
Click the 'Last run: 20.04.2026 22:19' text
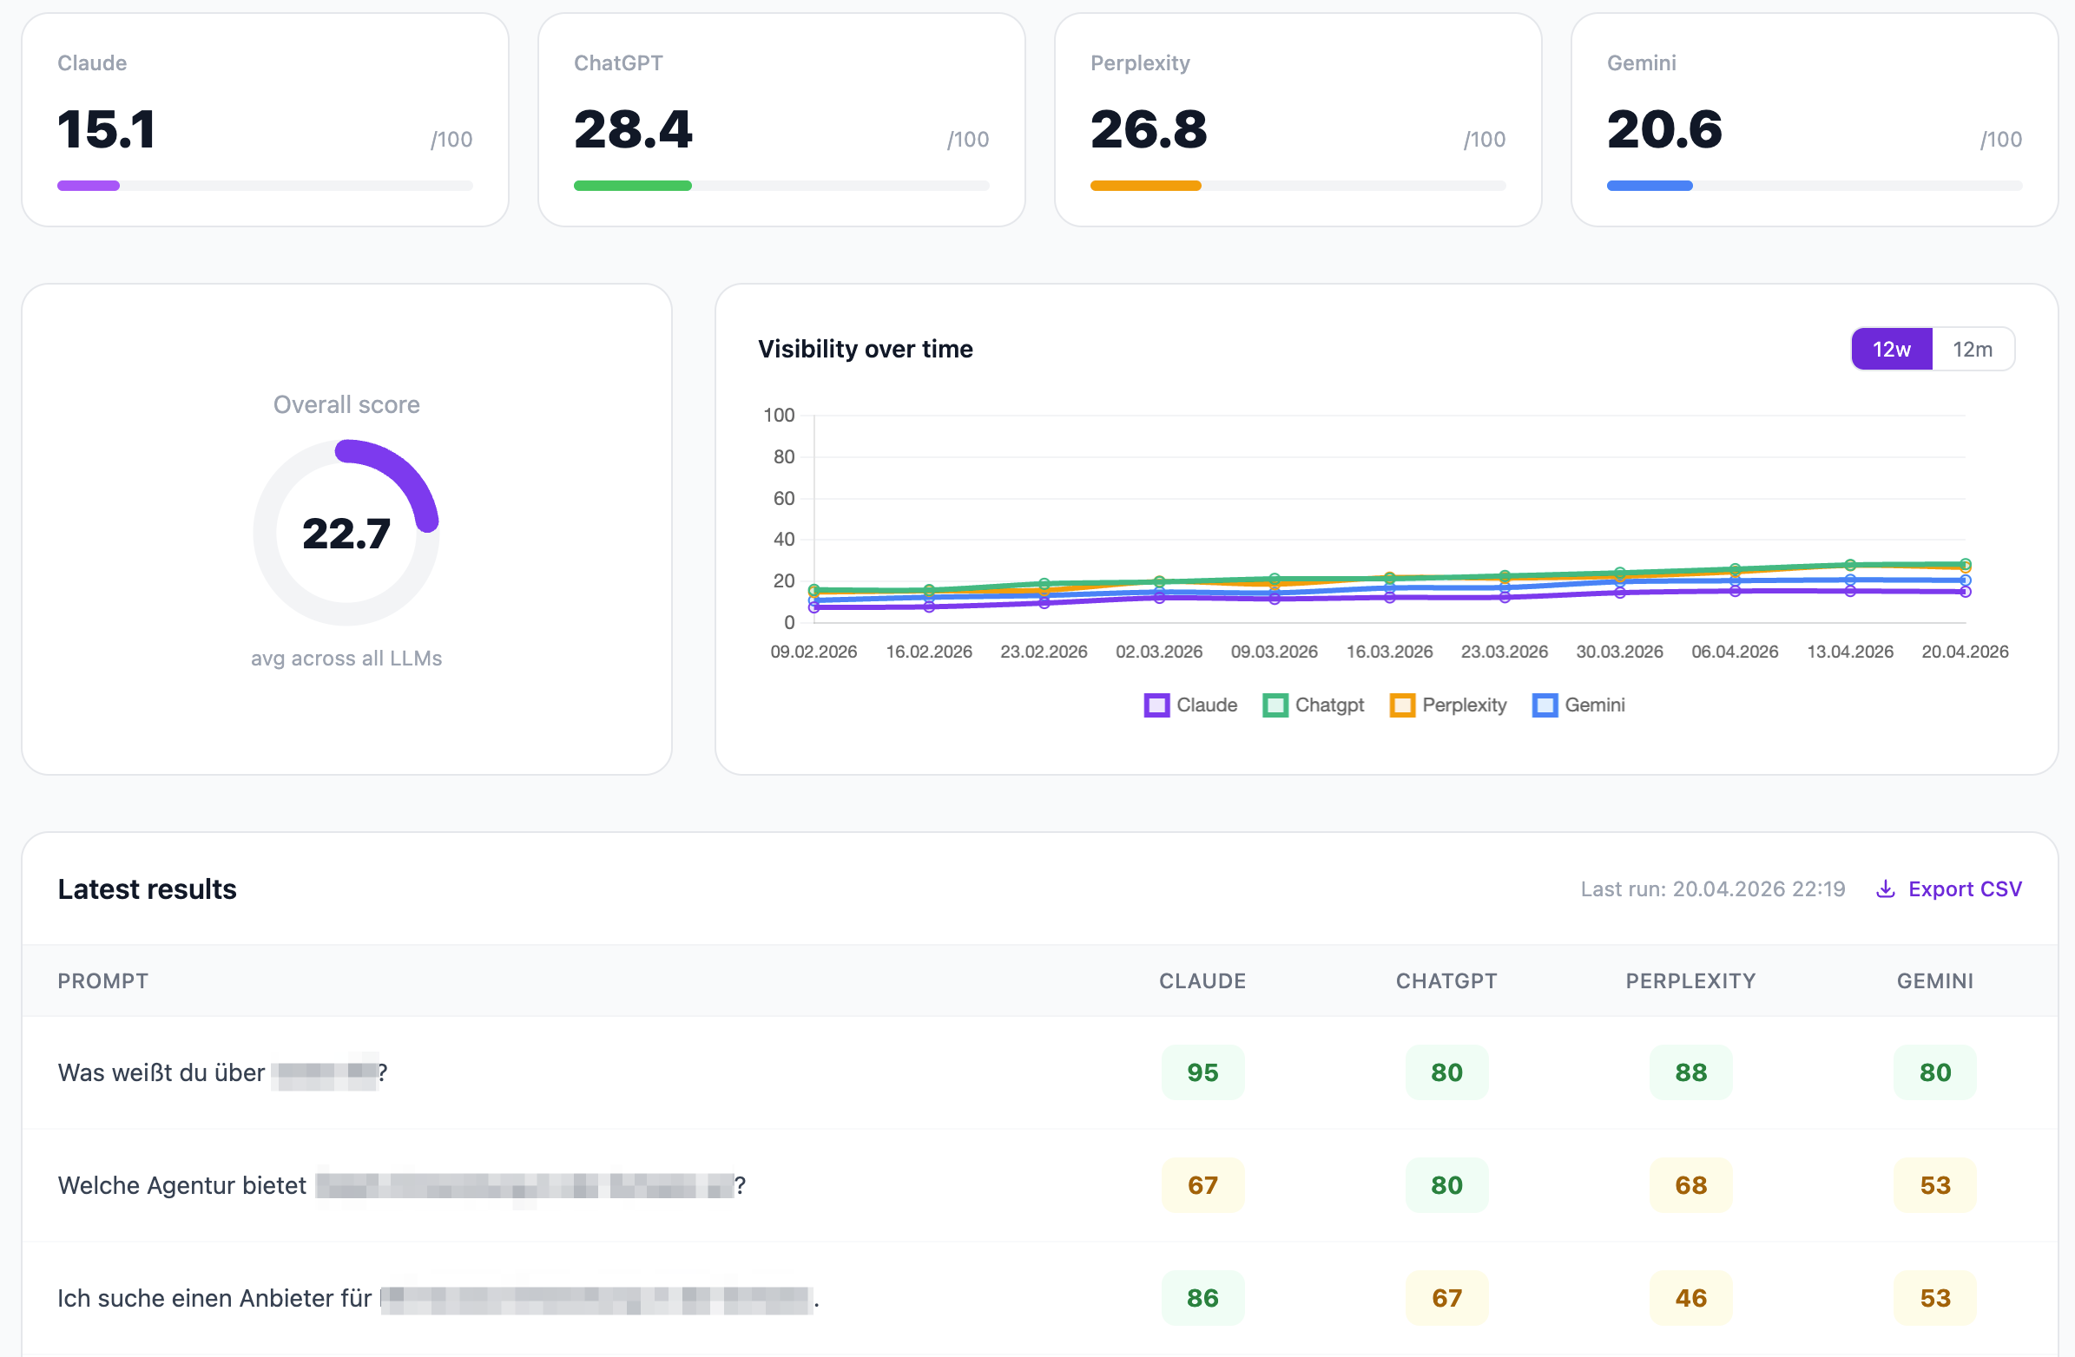1712,889
